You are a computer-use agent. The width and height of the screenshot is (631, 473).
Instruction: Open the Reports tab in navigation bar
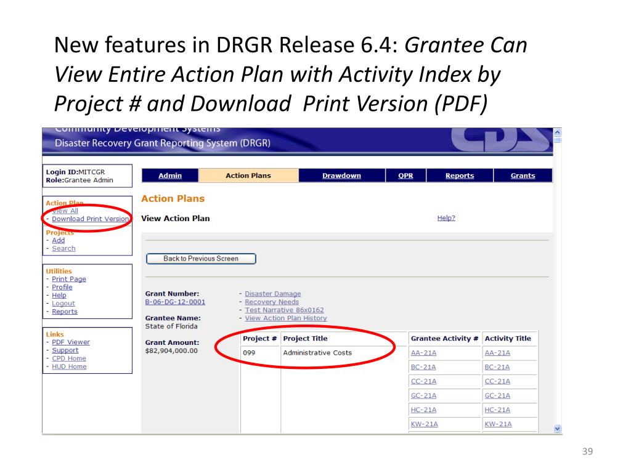[x=460, y=176]
